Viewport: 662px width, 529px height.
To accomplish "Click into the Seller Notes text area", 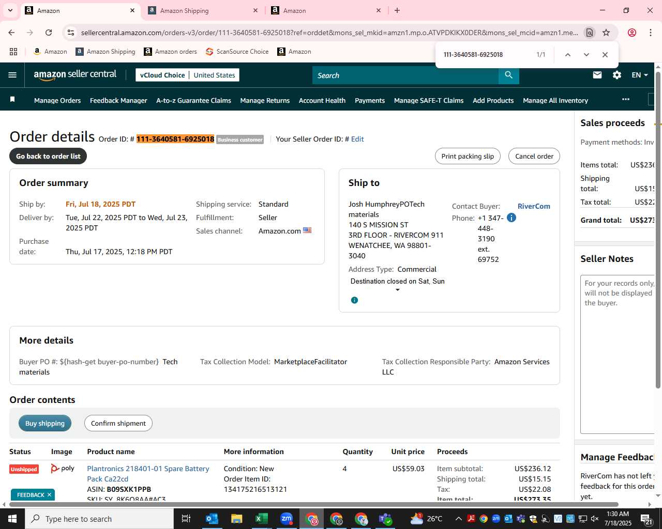I will tap(618, 354).
